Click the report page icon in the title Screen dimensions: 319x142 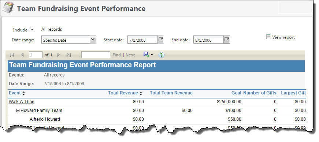(x=8, y=7)
